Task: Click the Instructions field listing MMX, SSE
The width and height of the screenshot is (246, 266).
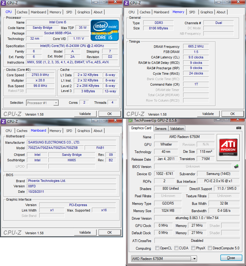Action: coord(72,62)
